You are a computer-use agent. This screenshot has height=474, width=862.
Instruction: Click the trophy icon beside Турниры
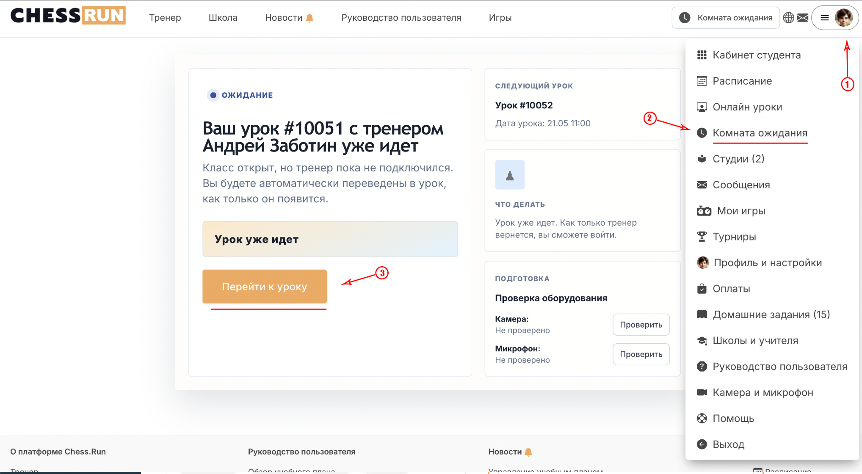tap(702, 237)
